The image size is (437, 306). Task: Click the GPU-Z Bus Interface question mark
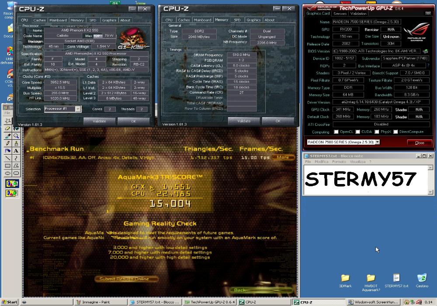(x=428, y=66)
